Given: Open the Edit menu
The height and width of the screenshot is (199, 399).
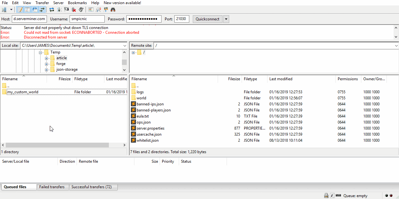Looking at the screenshot, I should point(15,3).
